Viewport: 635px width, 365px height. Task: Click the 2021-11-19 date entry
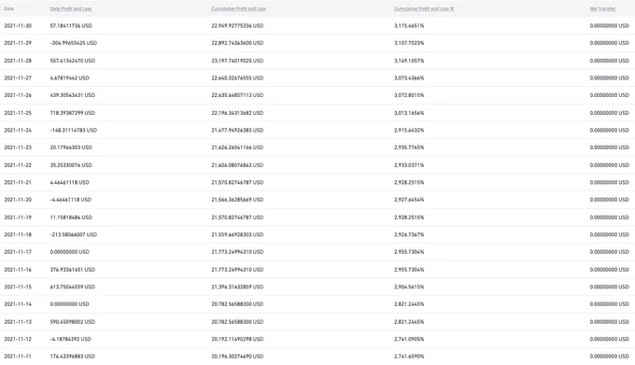point(18,218)
